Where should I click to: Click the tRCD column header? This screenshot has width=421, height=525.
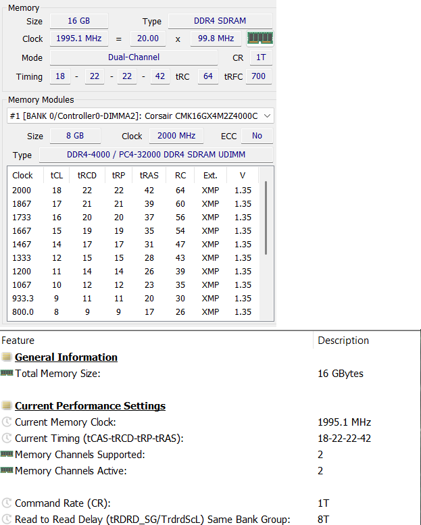(x=87, y=175)
